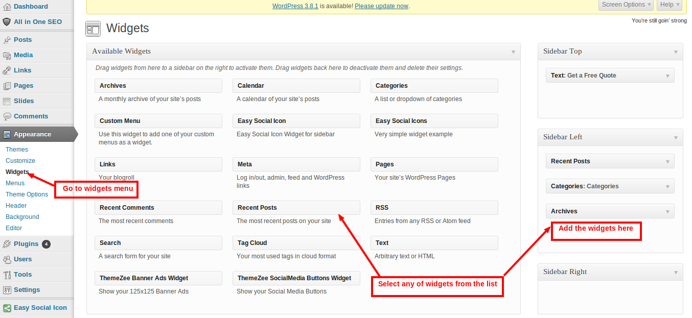
Task: Open the Help dropdown tab
Action: coord(670,5)
